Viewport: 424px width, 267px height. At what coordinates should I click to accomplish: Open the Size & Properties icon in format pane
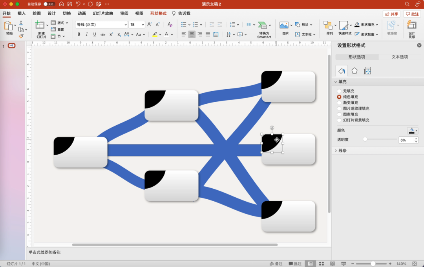[x=367, y=71]
